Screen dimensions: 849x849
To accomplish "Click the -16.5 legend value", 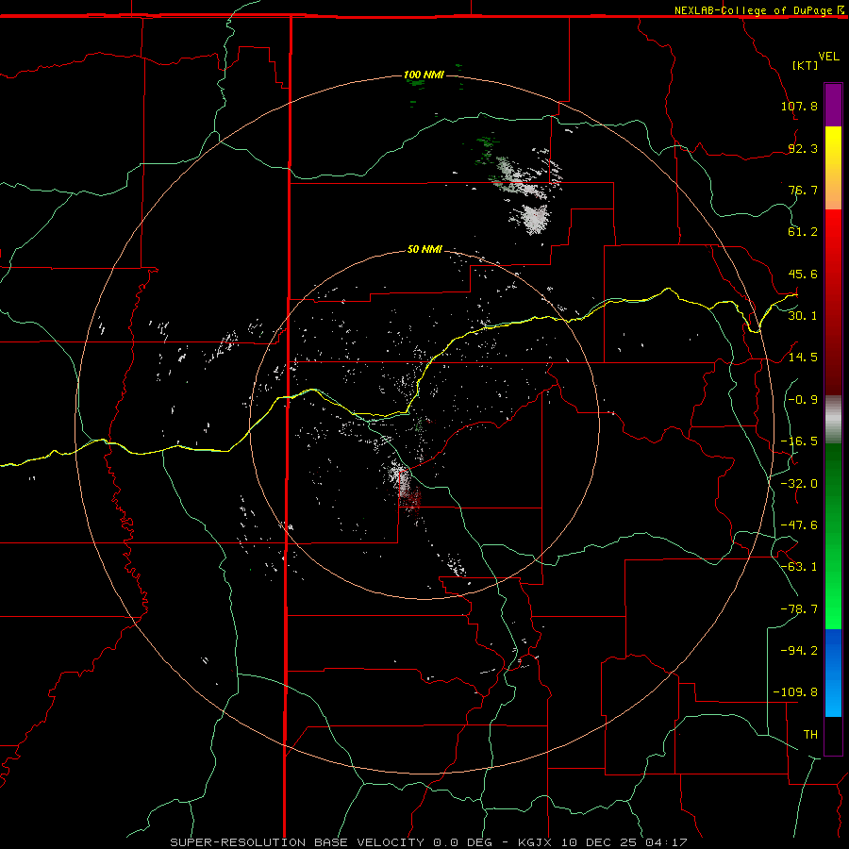I will 799,441.
